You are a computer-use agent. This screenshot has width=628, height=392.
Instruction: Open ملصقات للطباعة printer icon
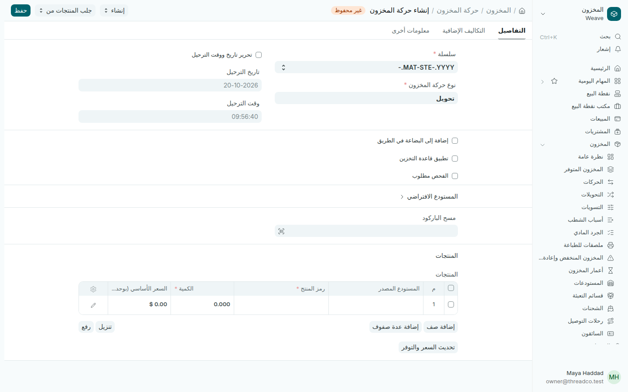611,245
